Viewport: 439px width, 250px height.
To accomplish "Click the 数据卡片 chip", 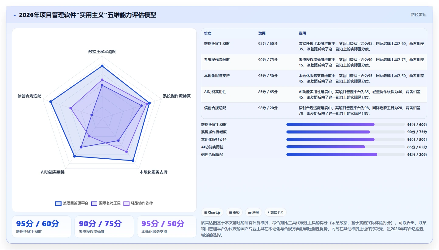I will (x=275, y=212).
